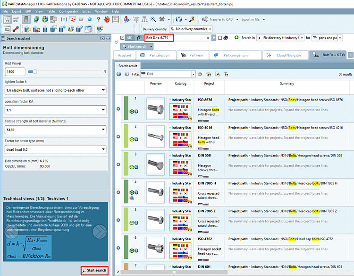Click the calendar table icon in toolbar
The height and width of the screenshot is (276, 354).
click(88, 29)
